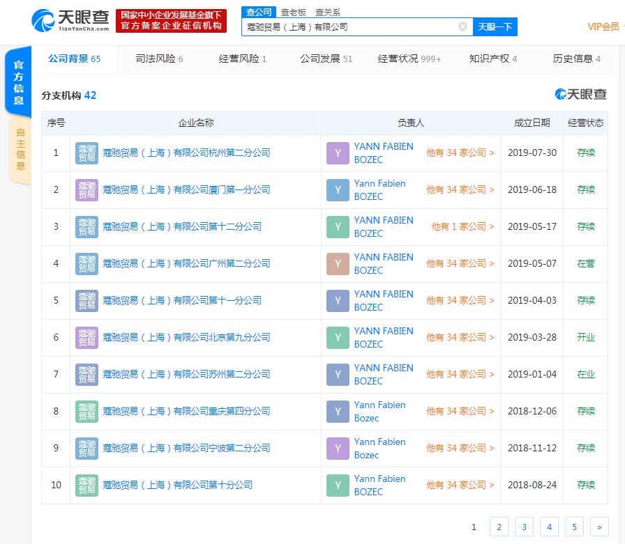The image size is (625, 544).
Task: Click the green 蔻驰贸易 logo beside 杭州第二分公司
Action: [86, 153]
